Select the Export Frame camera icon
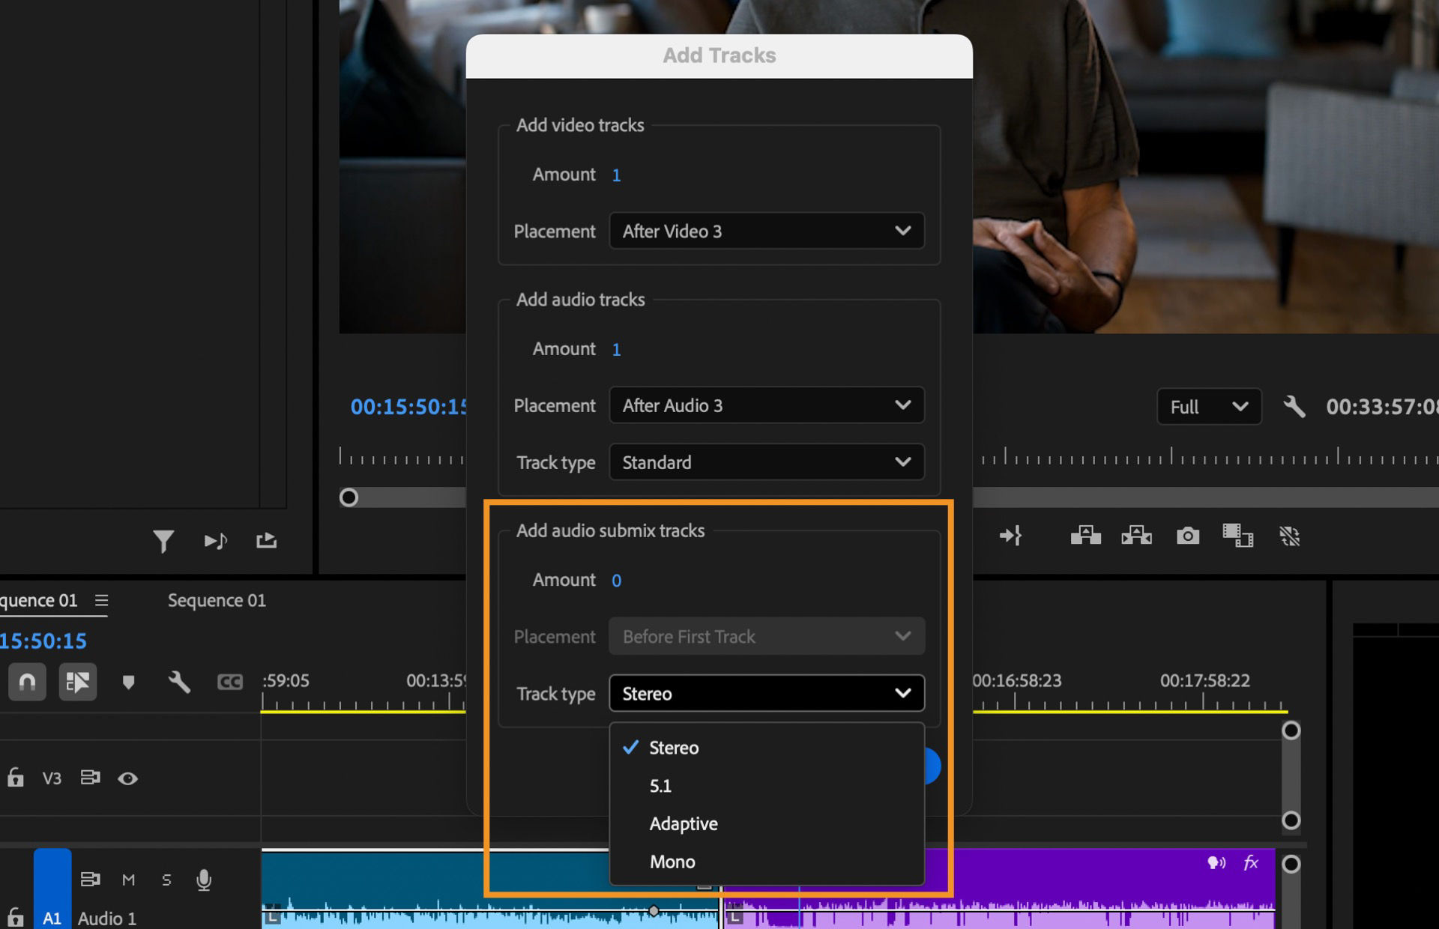1439x929 pixels. [x=1189, y=536]
